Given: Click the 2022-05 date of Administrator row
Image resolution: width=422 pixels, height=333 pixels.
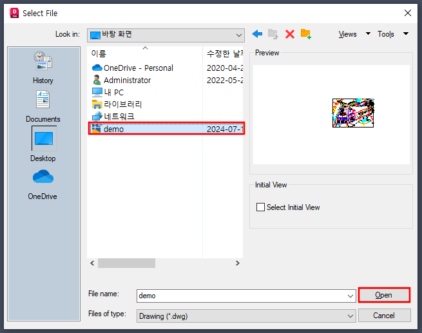Looking at the screenshot, I should pos(225,80).
